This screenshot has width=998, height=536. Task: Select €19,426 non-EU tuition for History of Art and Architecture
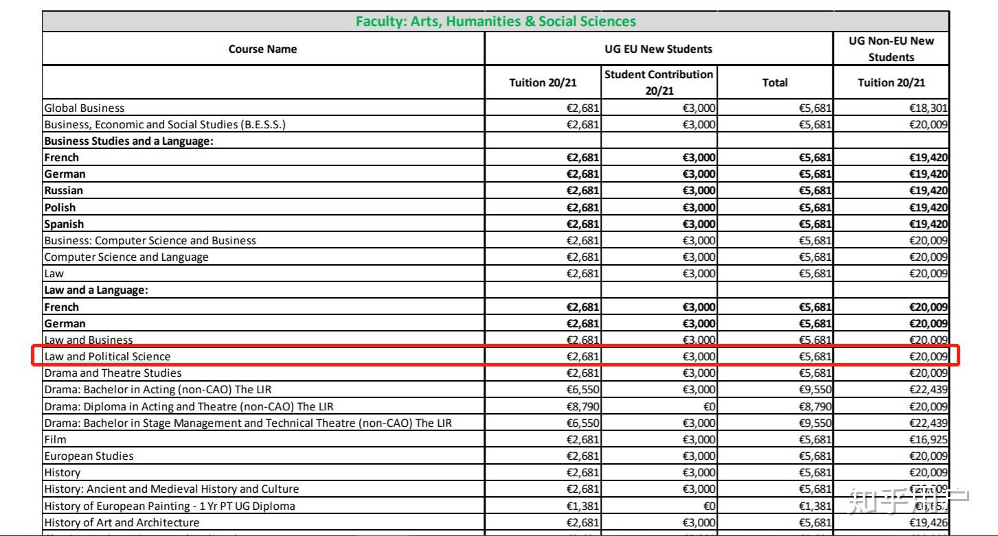pos(928,522)
